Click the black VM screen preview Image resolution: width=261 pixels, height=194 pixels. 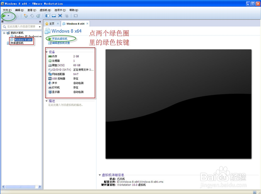click(x=179, y=104)
